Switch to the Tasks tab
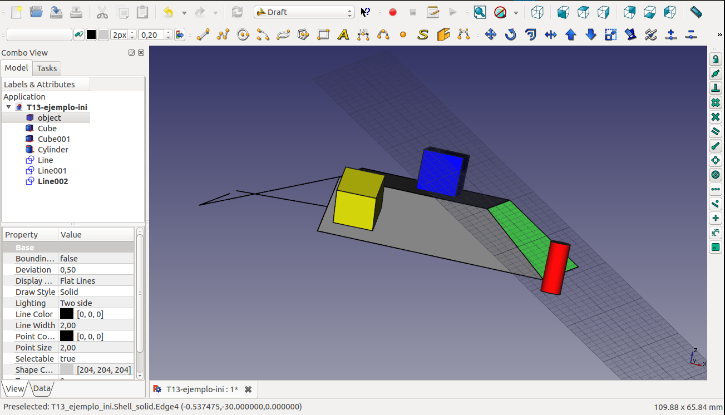 tap(47, 68)
